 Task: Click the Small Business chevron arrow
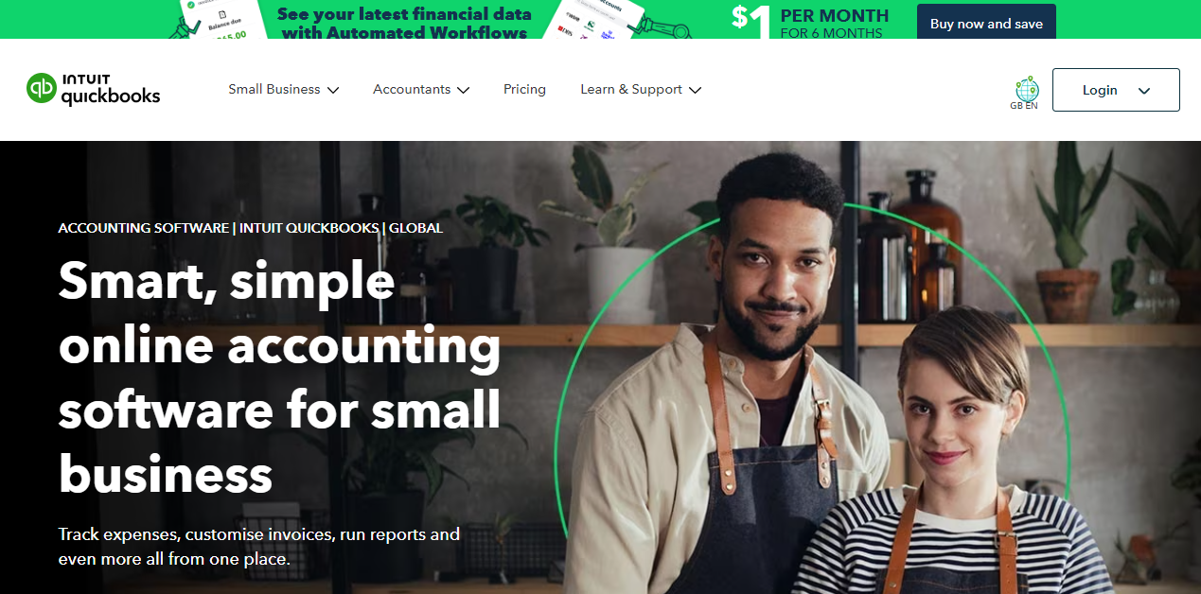click(x=333, y=90)
